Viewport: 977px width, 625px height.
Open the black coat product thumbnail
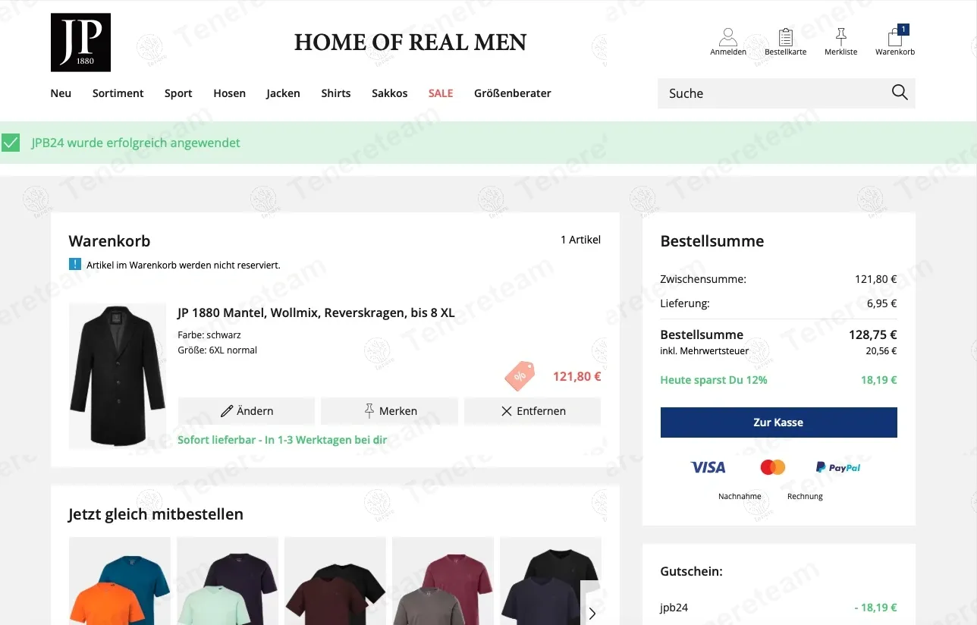tap(118, 376)
